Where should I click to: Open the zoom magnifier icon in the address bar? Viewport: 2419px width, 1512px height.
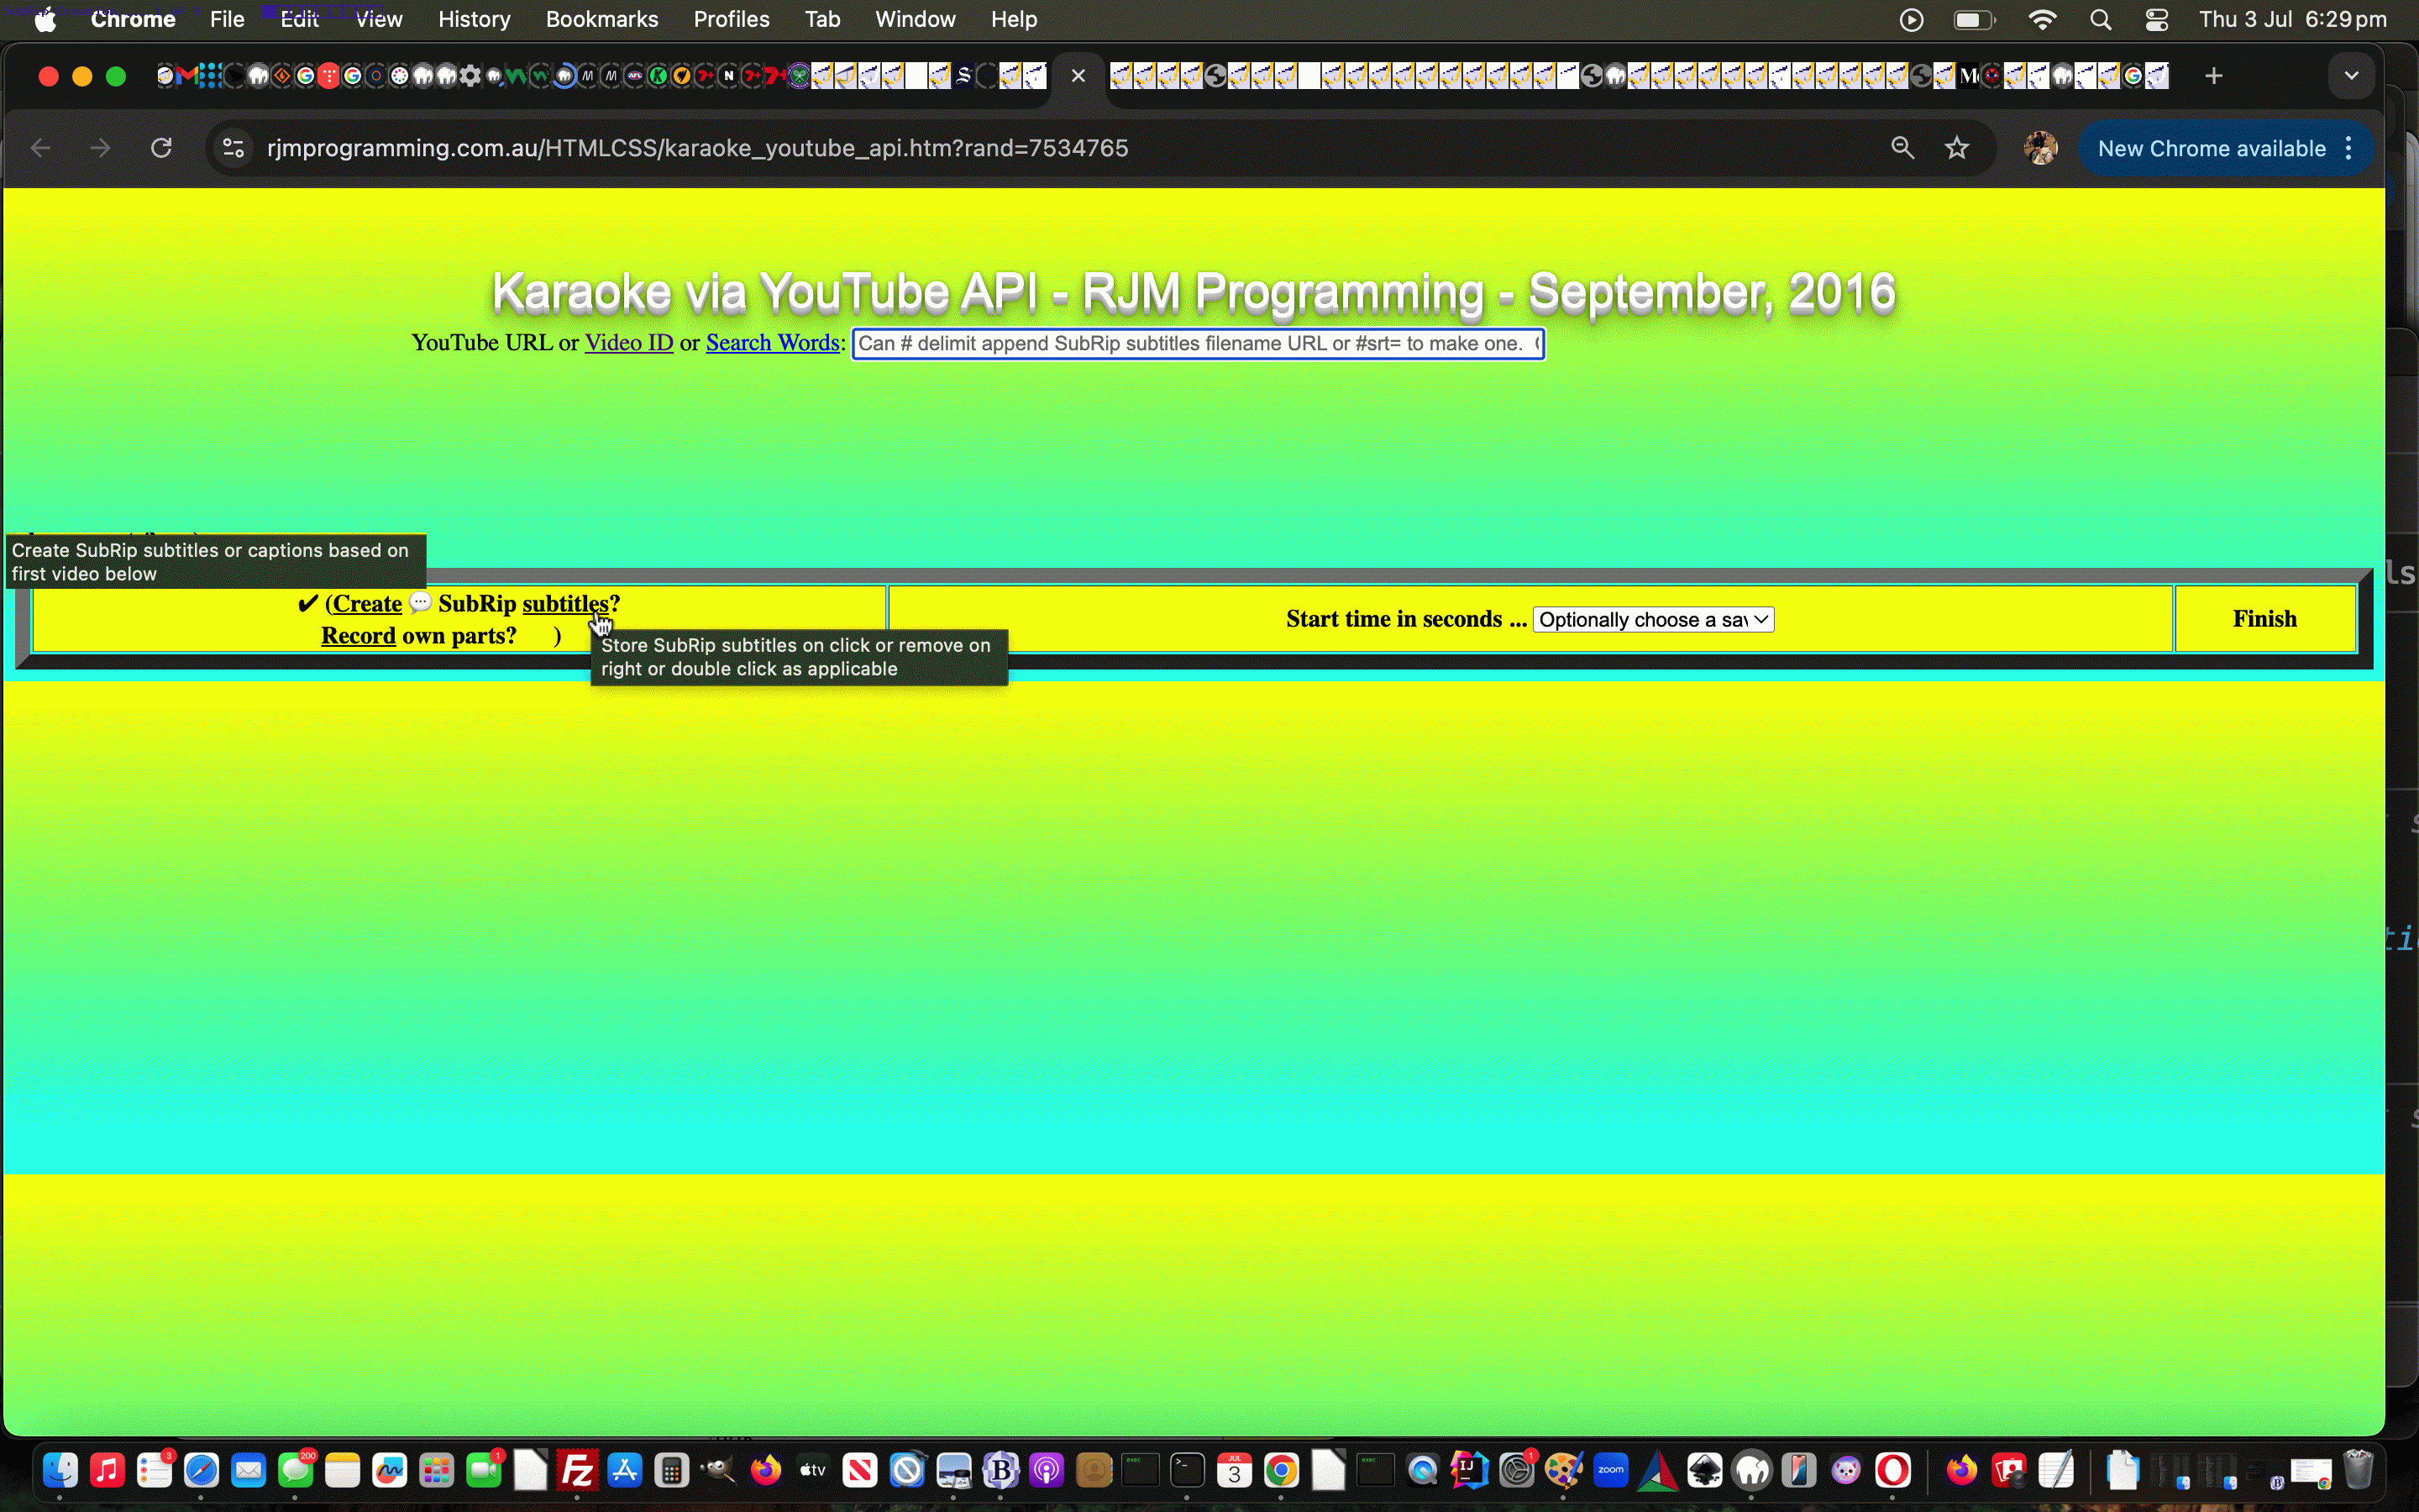click(1902, 148)
